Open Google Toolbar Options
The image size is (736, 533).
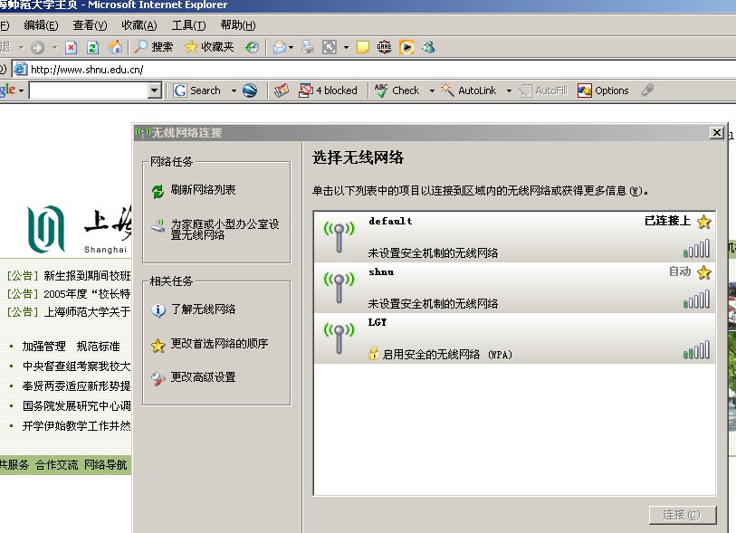[x=603, y=90]
